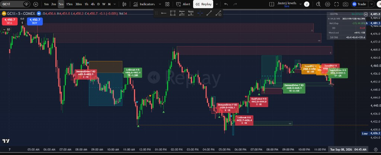The height and width of the screenshot is (155, 381).
Task: Expand the timeframe list chevron after M
Action: (x=115, y=4)
